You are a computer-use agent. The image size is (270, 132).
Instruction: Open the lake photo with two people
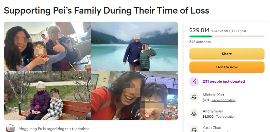click(134, 46)
